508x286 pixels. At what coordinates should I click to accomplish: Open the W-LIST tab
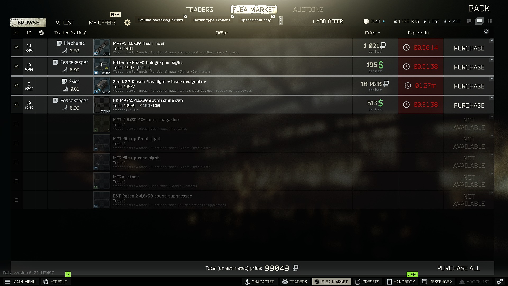tap(65, 23)
